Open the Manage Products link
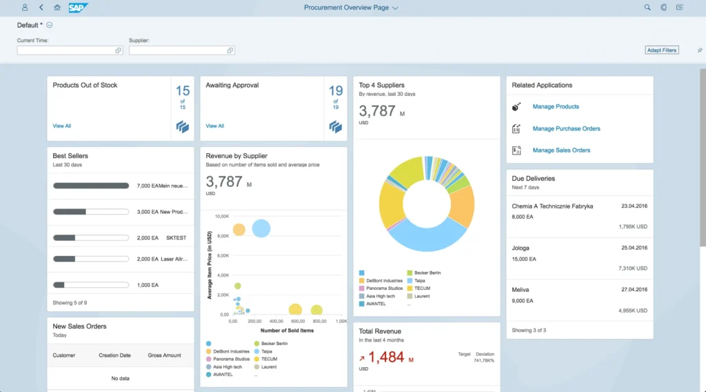This screenshot has height=392, width=706. coord(556,107)
